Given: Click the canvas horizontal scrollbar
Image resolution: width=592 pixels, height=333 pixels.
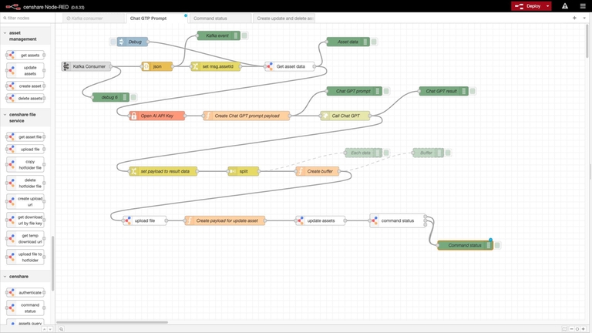Looking at the screenshot, I should [112, 322].
